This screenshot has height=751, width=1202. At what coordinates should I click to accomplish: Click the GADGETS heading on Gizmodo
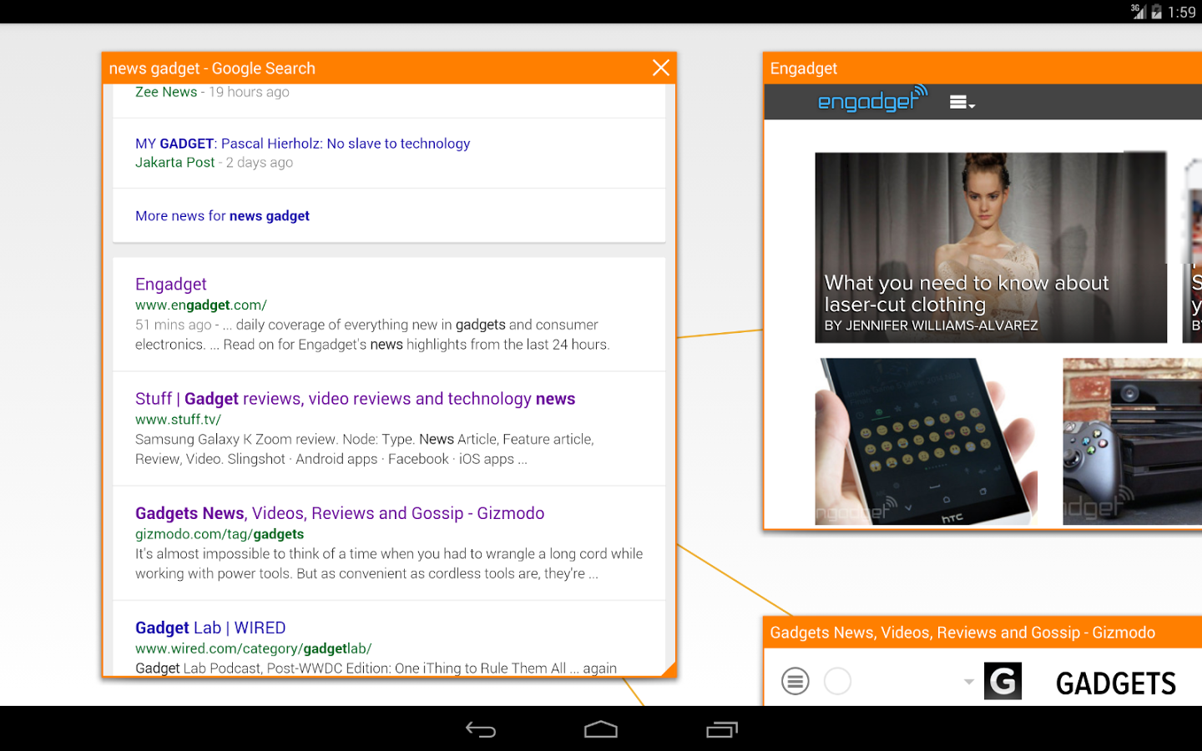click(x=1115, y=684)
